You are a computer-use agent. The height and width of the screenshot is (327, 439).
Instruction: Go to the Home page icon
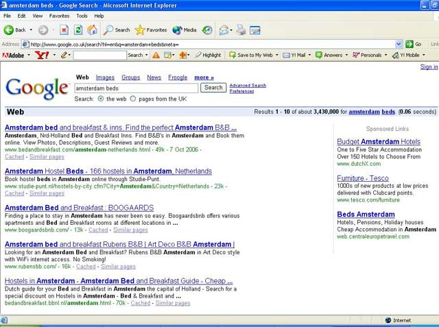[92, 30]
